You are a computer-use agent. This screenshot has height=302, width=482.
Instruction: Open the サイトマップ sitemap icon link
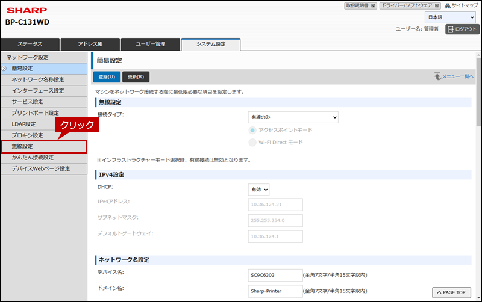(462, 5)
